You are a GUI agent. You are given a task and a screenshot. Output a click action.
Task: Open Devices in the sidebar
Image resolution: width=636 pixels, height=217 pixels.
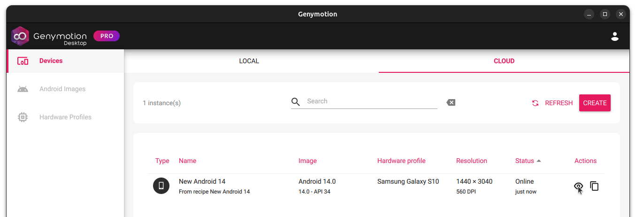click(x=51, y=61)
